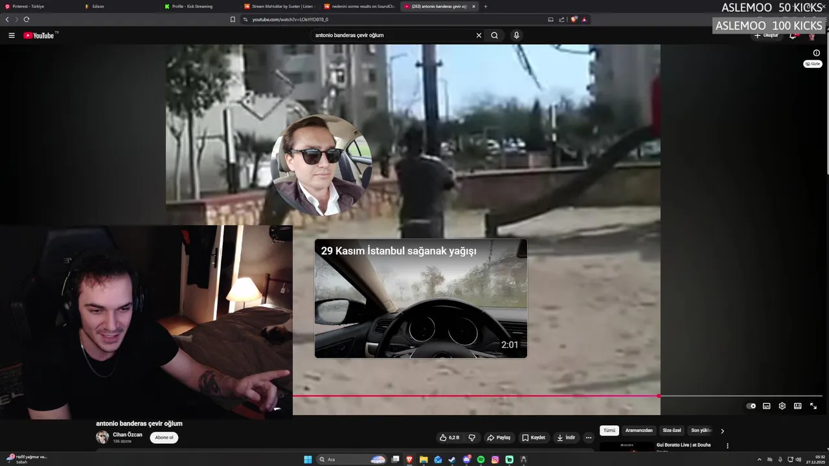Go to the YouTube home logo
The height and width of the screenshot is (466, 829).
[x=40, y=36]
